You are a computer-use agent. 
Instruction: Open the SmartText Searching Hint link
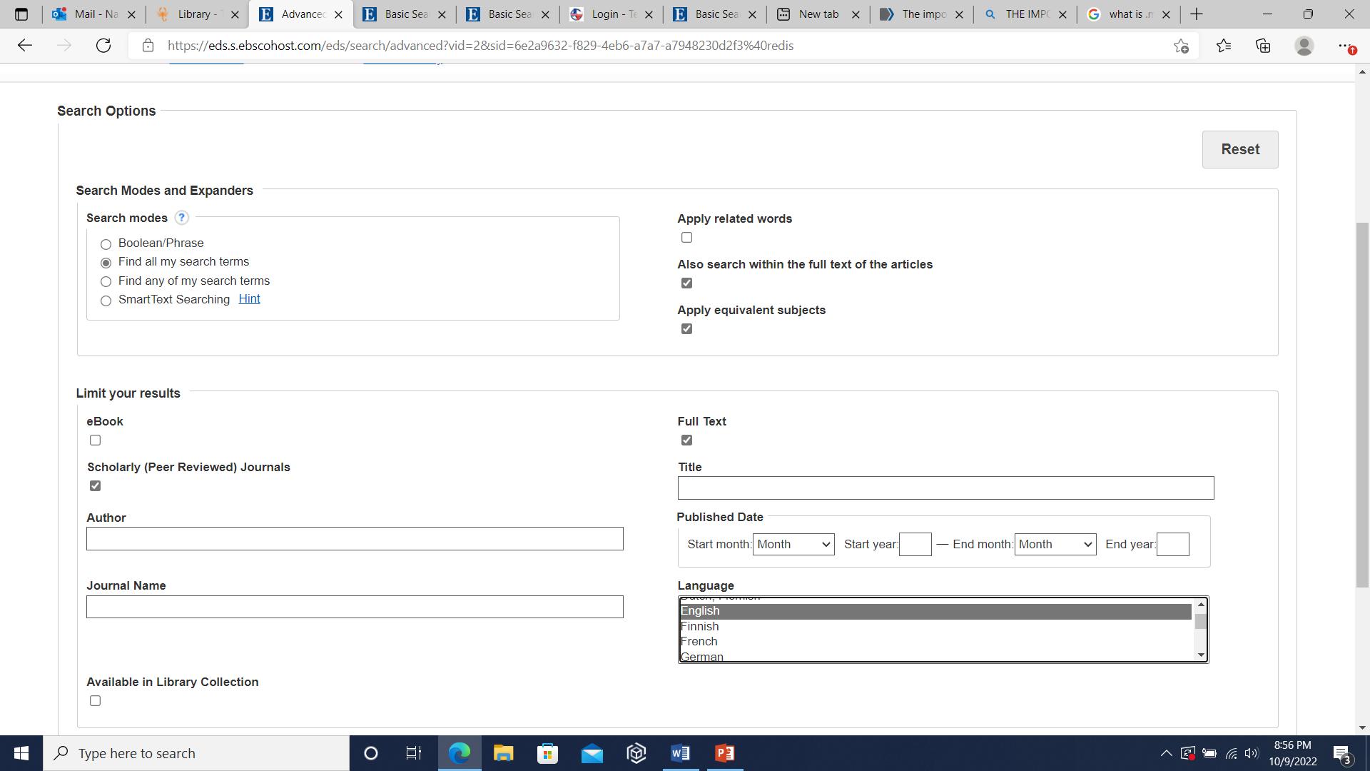[x=249, y=299]
